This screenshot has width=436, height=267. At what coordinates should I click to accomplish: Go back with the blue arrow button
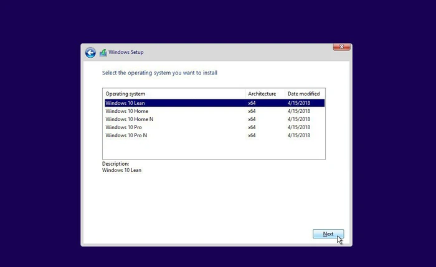[90, 53]
